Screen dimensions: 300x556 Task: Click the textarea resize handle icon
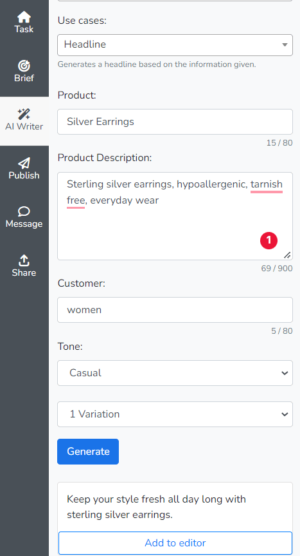[x=287, y=255]
